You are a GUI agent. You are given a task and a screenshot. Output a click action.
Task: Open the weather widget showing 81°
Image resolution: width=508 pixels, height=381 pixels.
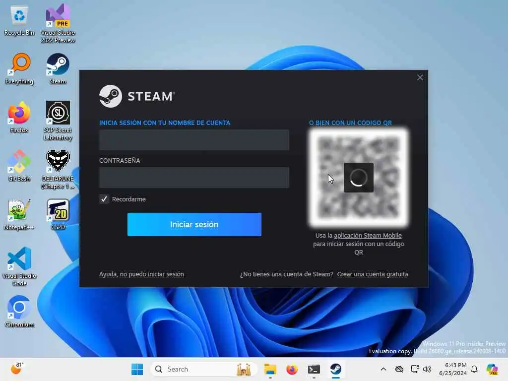coord(17,369)
